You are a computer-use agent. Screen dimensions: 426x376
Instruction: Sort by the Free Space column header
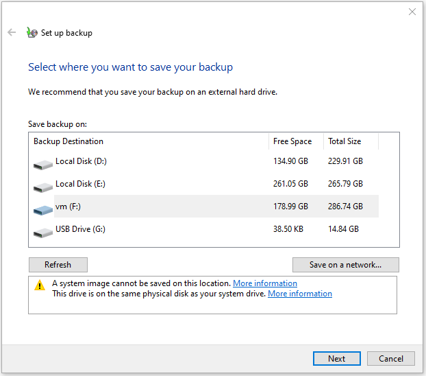click(x=292, y=141)
